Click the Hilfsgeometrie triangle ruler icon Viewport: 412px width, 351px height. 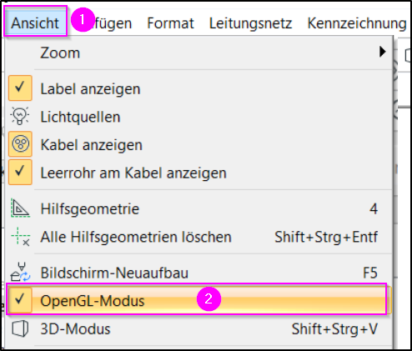coord(20,208)
